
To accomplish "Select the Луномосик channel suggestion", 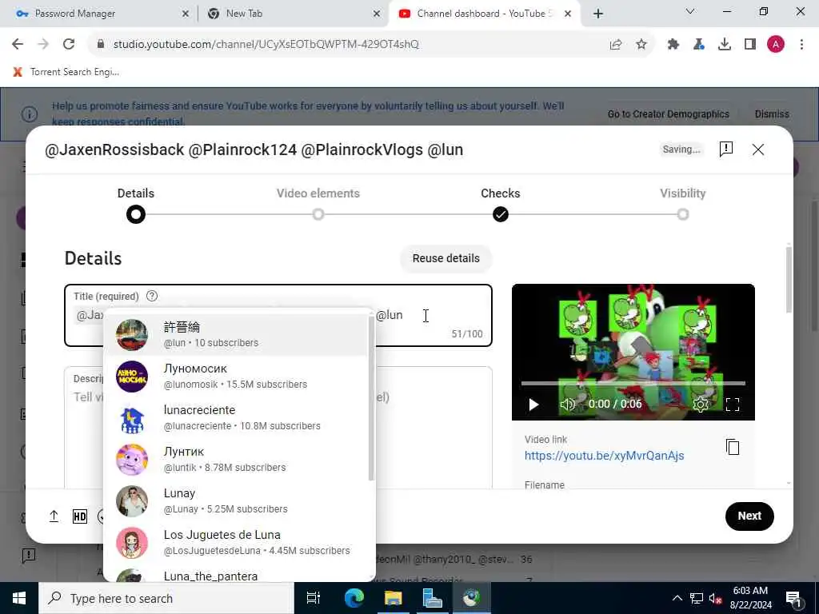I will pos(236,377).
